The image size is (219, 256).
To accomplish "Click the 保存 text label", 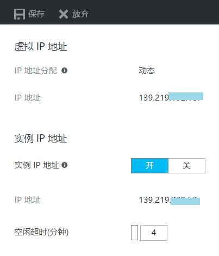I will pyautogui.click(x=36, y=14).
